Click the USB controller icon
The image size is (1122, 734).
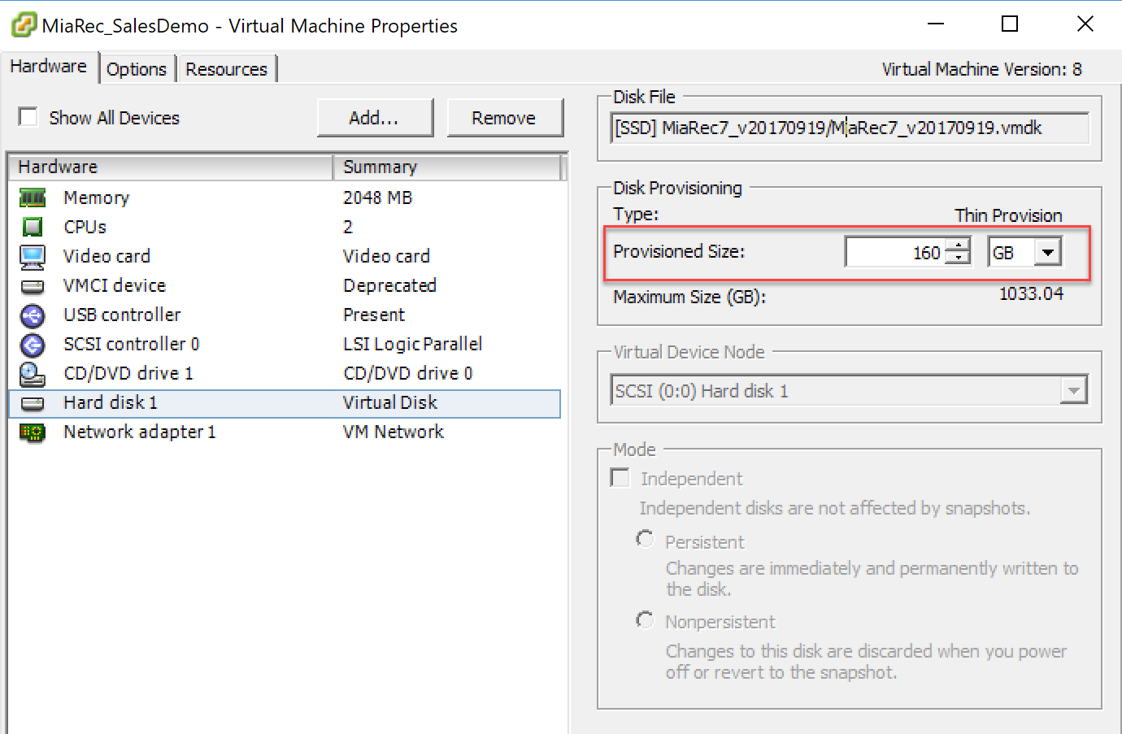click(33, 315)
